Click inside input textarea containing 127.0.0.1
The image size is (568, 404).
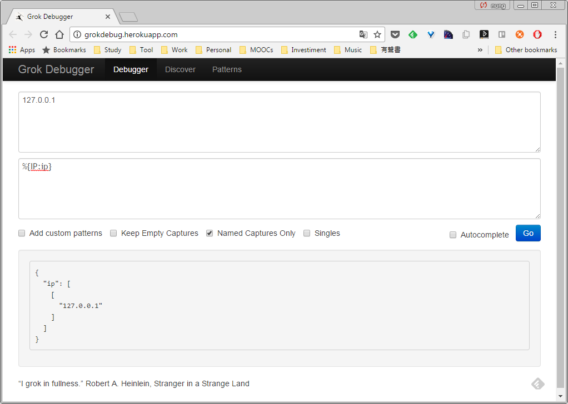[280, 122]
